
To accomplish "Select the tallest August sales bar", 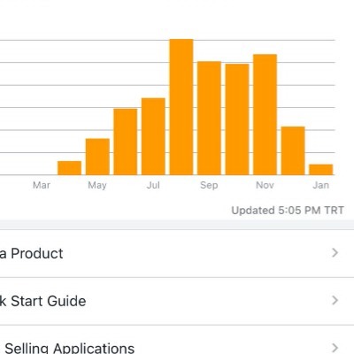I will coord(181,107).
